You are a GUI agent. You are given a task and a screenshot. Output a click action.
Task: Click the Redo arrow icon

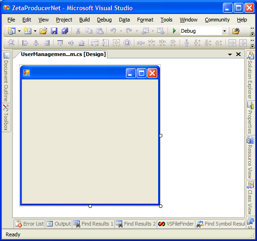click(129, 31)
